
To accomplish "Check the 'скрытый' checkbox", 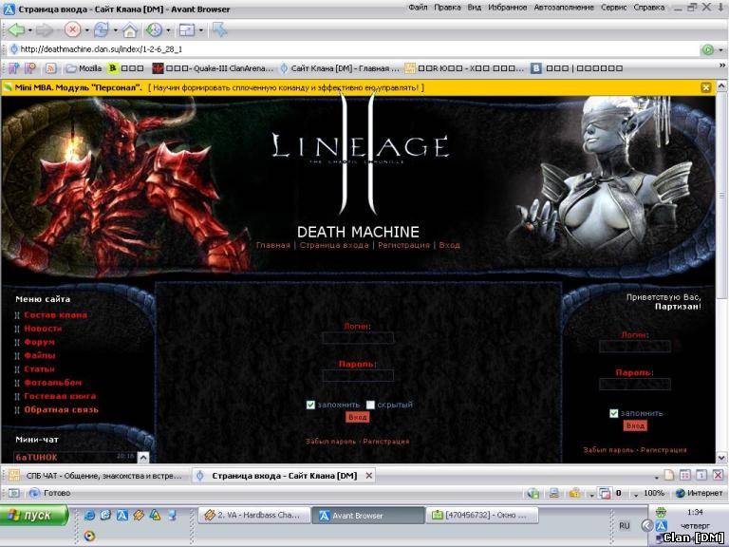I will coord(370,405).
